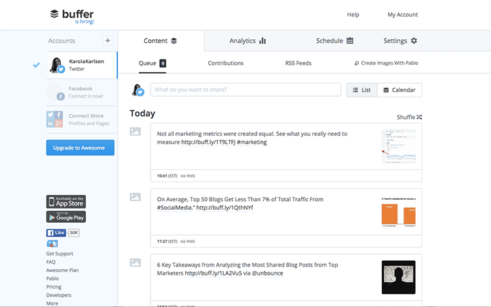Screen dimensions: 491x307
Task: Click the 11:27 (EET) post time
Action: [167, 242]
